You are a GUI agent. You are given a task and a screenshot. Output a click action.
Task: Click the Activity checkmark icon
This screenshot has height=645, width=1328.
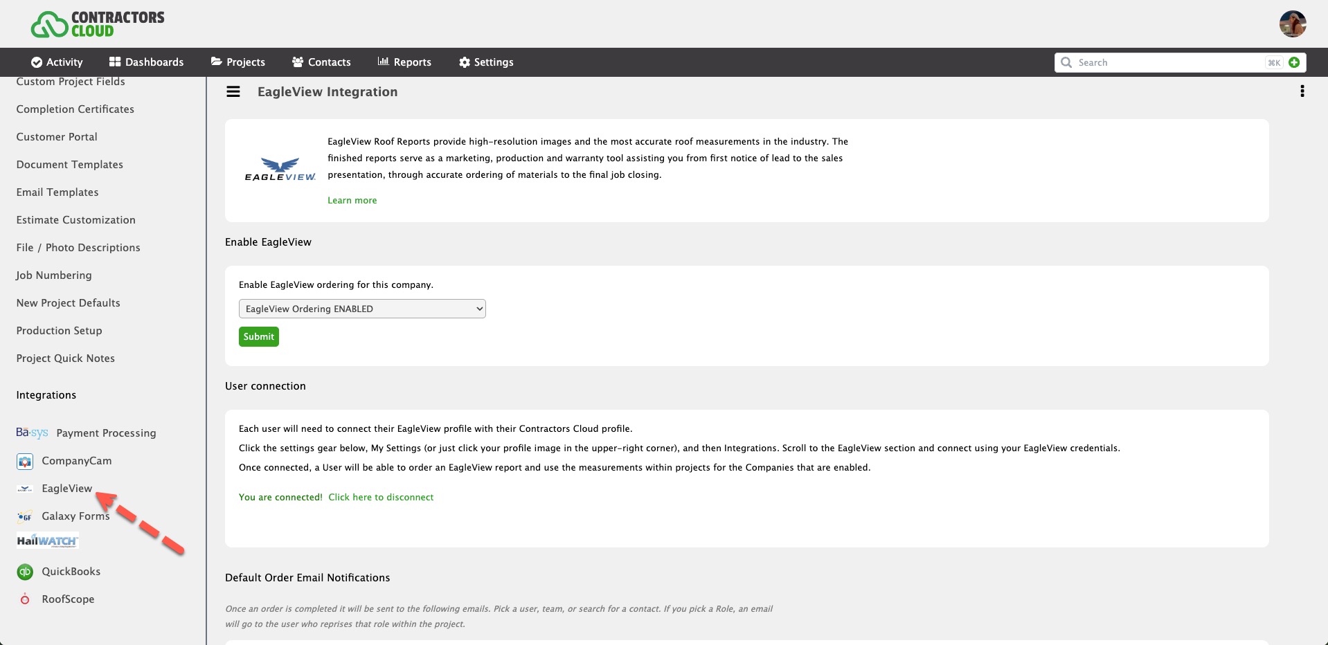pos(37,62)
